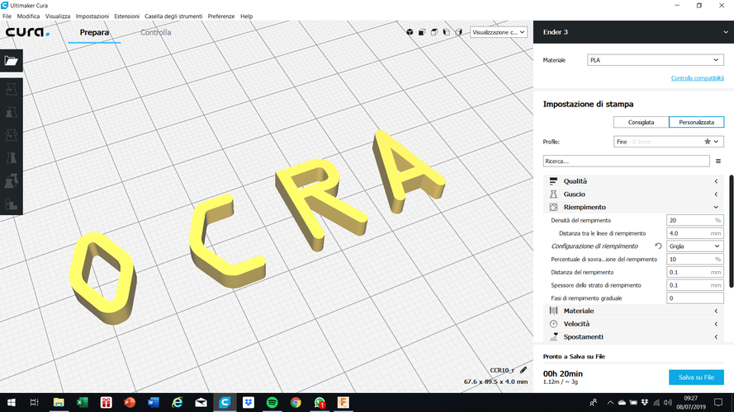Click the profile star icon

tap(708, 142)
